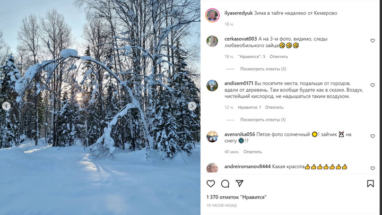Expand "Посмотреть ответы (3)" replies
Viewport: 382px width, 215px height.
263,69
